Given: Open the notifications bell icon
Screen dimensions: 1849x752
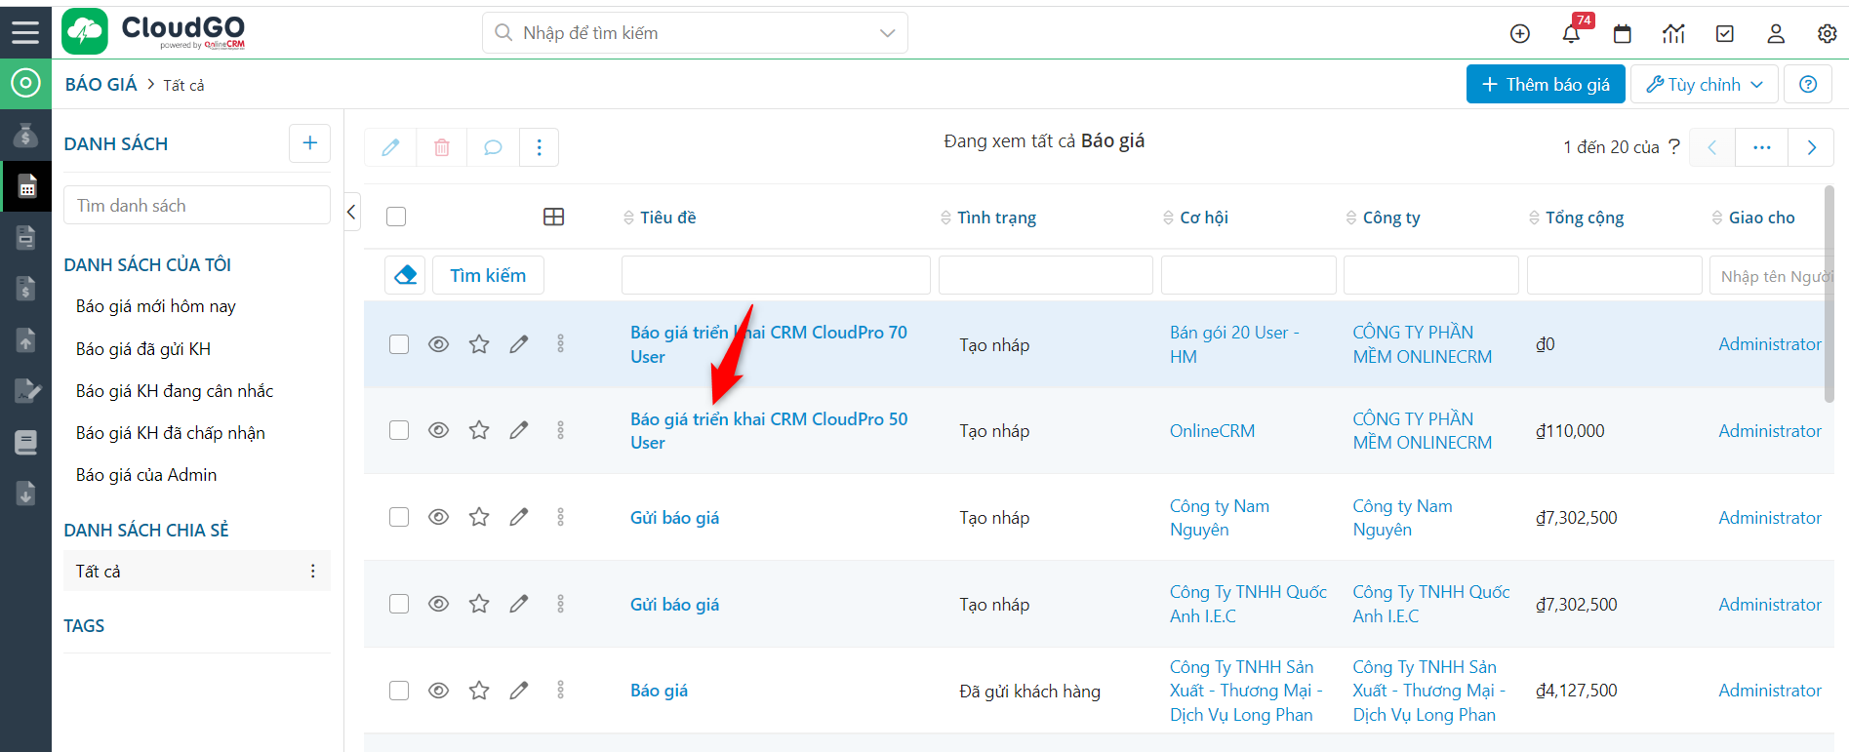Looking at the screenshot, I should pyautogui.click(x=1571, y=34).
